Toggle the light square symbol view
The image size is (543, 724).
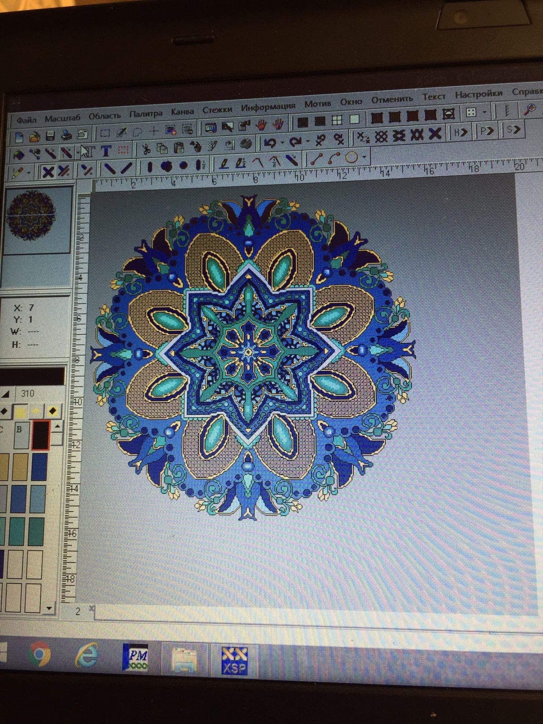pos(355,119)
